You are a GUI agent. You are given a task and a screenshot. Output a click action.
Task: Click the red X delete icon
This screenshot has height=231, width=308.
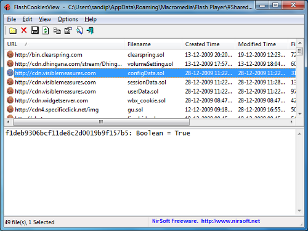pyautogui.click(x=24, y=30)
